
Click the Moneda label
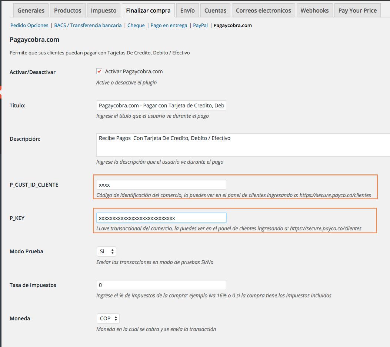coord(20,318)
